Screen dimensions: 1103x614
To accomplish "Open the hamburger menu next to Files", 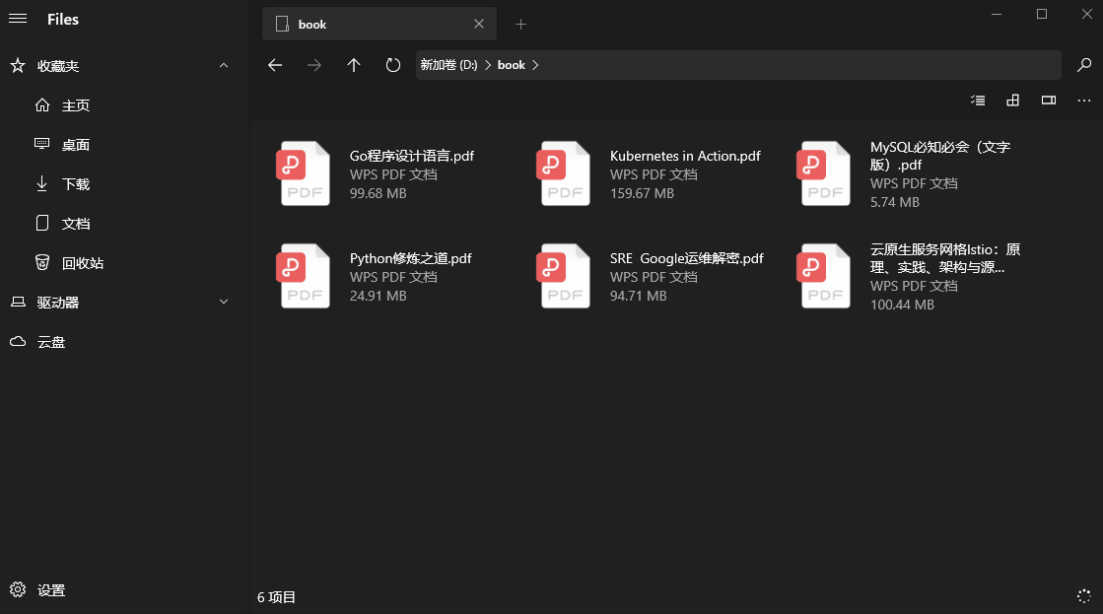I will 18,19.
